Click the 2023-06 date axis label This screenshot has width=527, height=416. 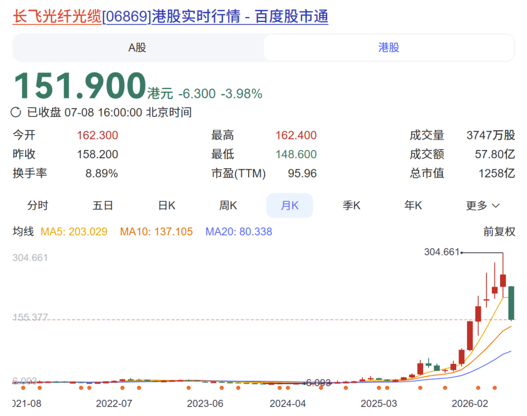point(205,403)
